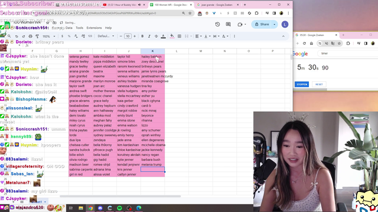The width and height of the screenshot is (378, 212).
Task: Toggle Chrome side panel icon
Action: pos(274,13)
